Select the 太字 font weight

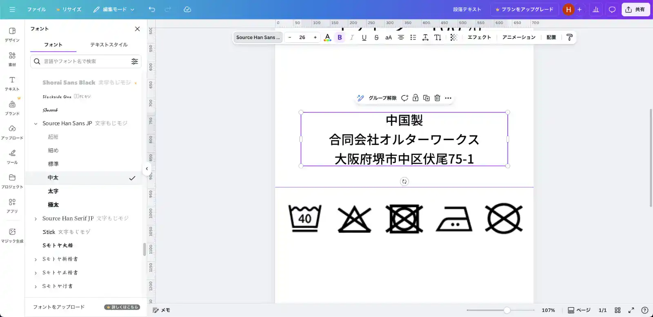click(53, 191)
